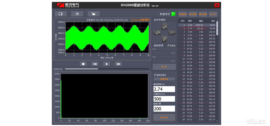The width and height of the screenshot is (270, 126).
Task: Toggle the 自适应 checkbox under 值域微调
Action: (168, 45)
